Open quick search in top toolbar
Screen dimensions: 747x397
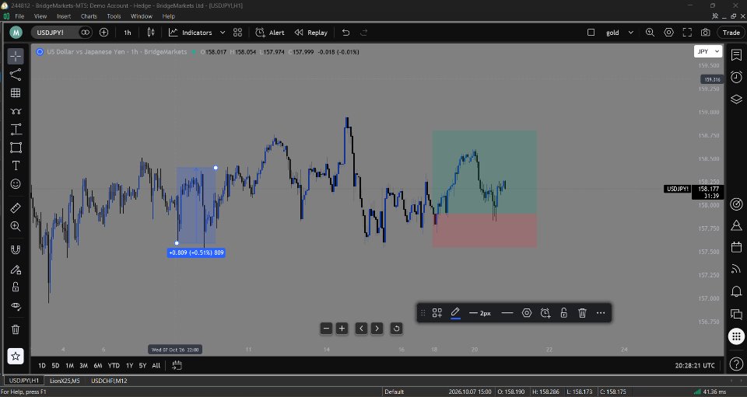650,33
